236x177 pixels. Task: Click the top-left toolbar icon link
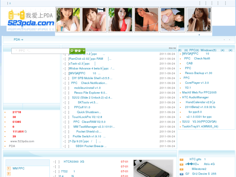(x=10, y=3)
